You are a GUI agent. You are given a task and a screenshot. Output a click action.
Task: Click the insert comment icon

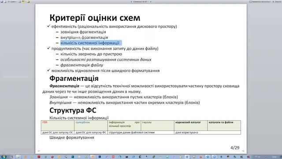click(x=28, y=2)
